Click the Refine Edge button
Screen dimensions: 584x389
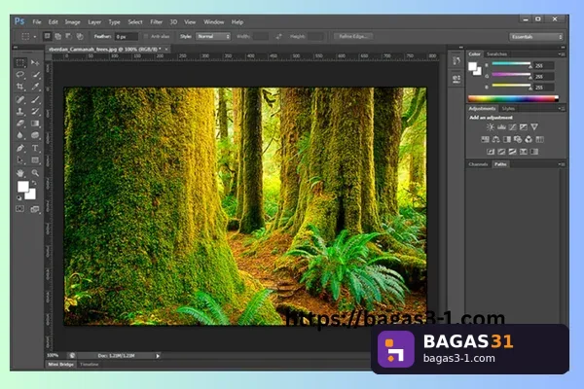point(353,37)
